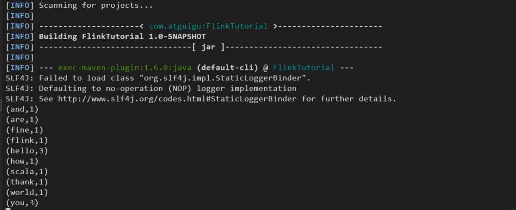Click the (fine,1) output line
The height and width of the screenshot is (210, 516).
pyautogui.click(x=24, y=130)
